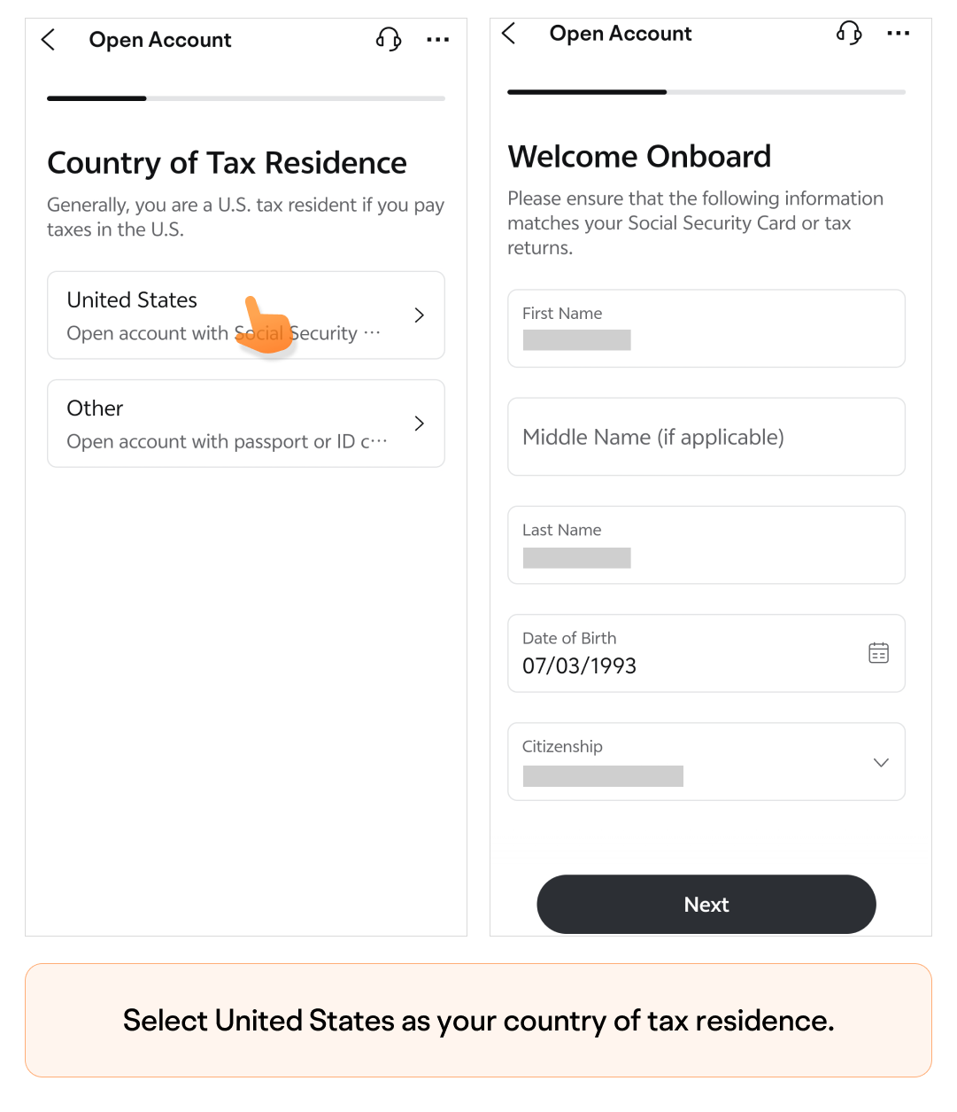957x1112 pixels.
Task: Click progress bar on Country of Tax Residence screen
Action: pos(246,98)
